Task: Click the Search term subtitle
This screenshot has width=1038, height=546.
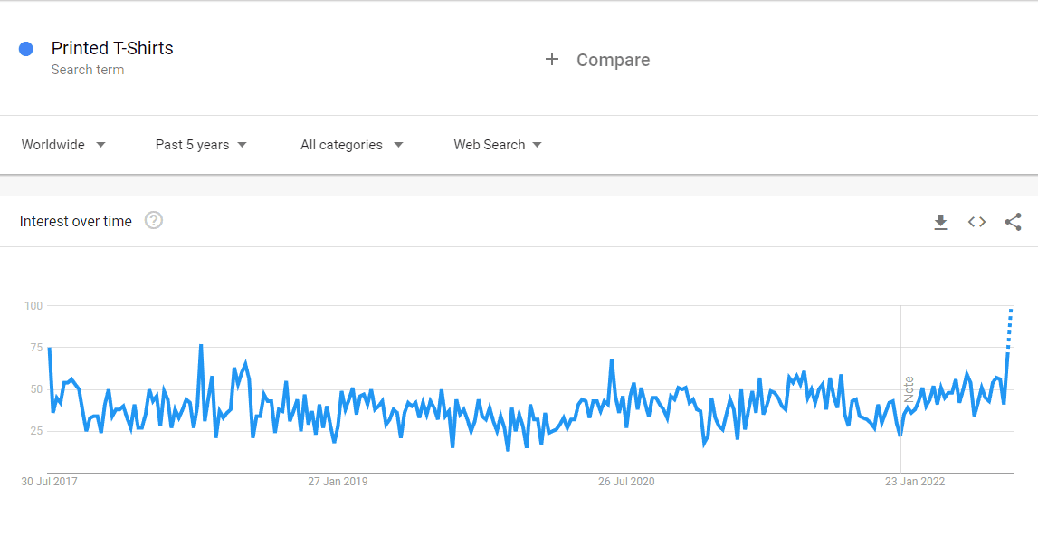Action: (x=88, y=70)
